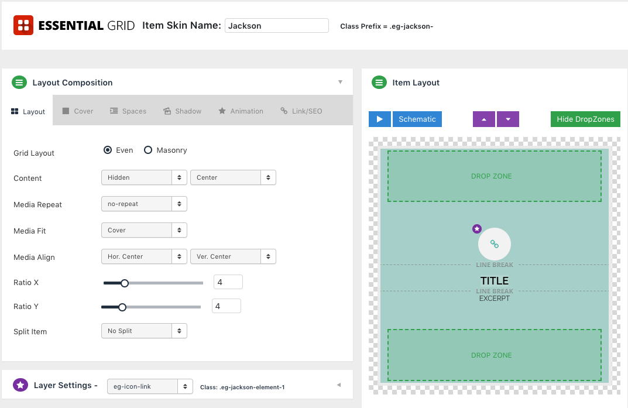Select the TITLE element in item layout
This screenshot has width=628, height=408.
pyautogui.click(x=494, y=280)
